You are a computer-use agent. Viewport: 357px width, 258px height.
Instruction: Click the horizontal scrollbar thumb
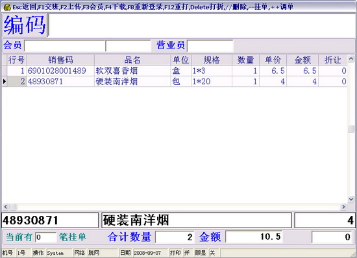pos(14,207)
